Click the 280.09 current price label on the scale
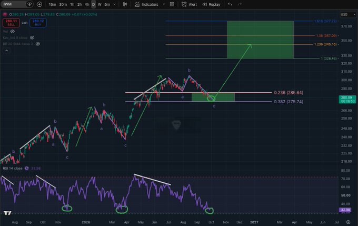 point(347,99)
